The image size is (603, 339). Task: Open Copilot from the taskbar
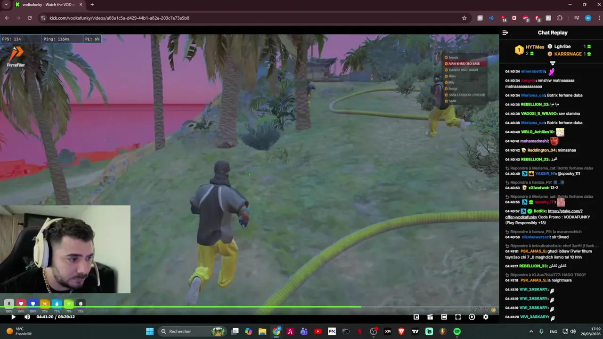pos(249,331)
